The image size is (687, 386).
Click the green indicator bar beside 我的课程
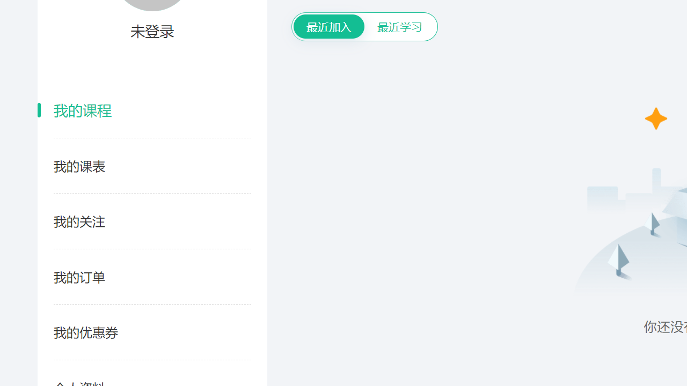coord(39,110)
